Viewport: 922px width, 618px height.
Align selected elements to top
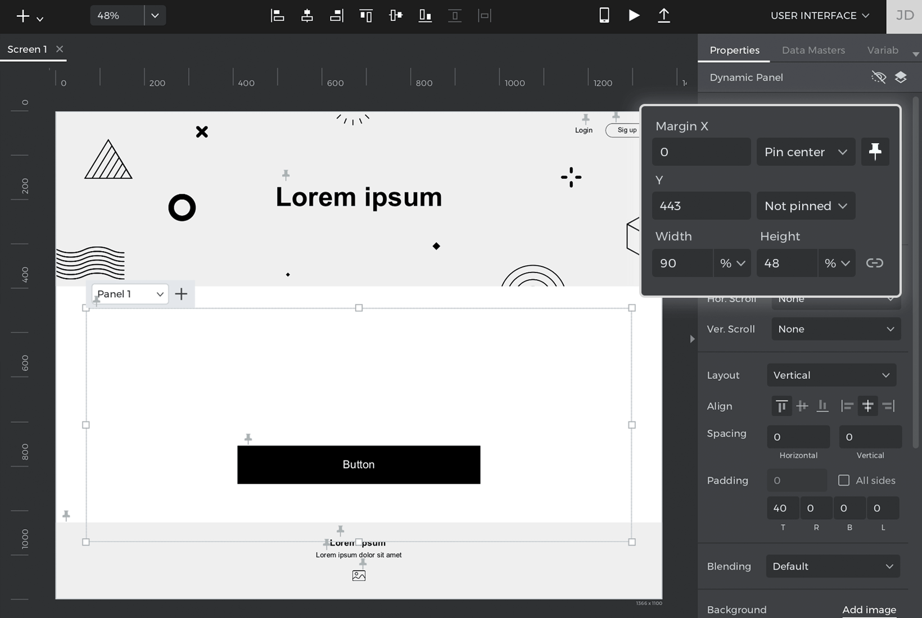click(x=366, y=16)
